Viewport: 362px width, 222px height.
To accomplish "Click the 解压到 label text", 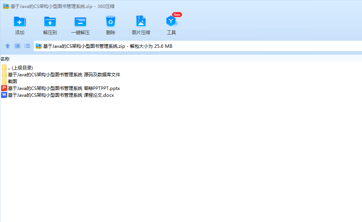I will point(50,33).
